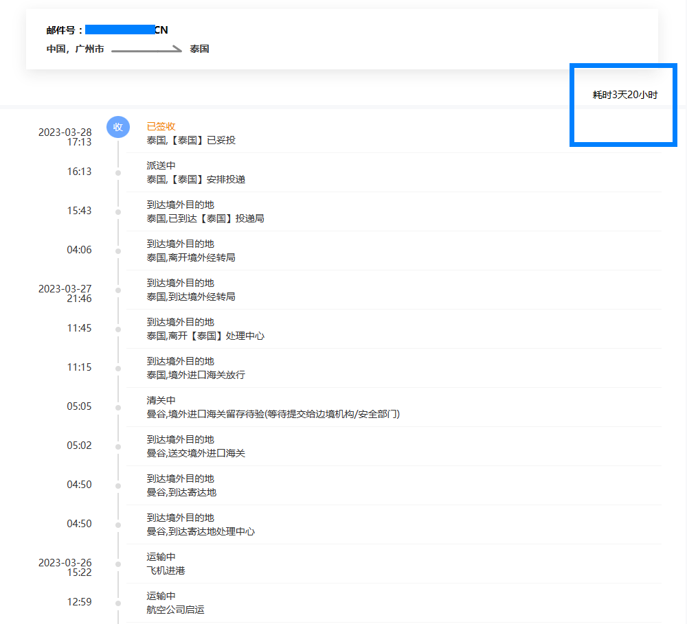This screenshot has height=624, width=687.
Task: Click the timeline dot at 04:06
Action: 118,251
